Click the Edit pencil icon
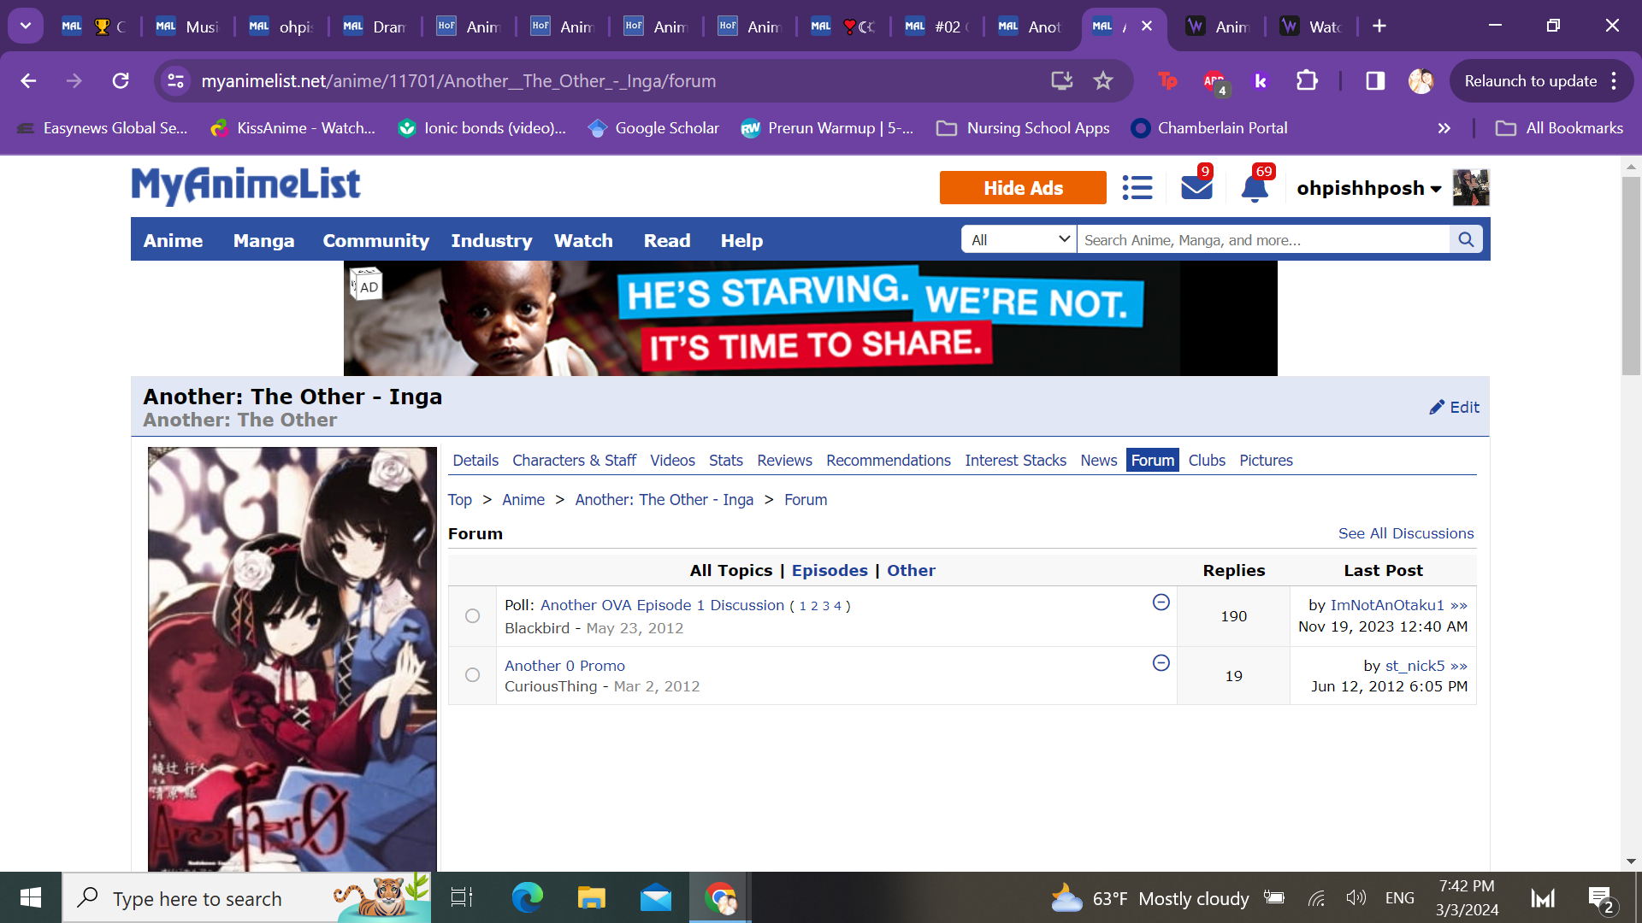 (1437, 408)
